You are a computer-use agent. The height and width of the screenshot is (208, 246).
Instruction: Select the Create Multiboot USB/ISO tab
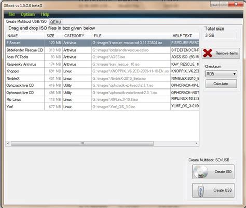[x=26, y=21]
